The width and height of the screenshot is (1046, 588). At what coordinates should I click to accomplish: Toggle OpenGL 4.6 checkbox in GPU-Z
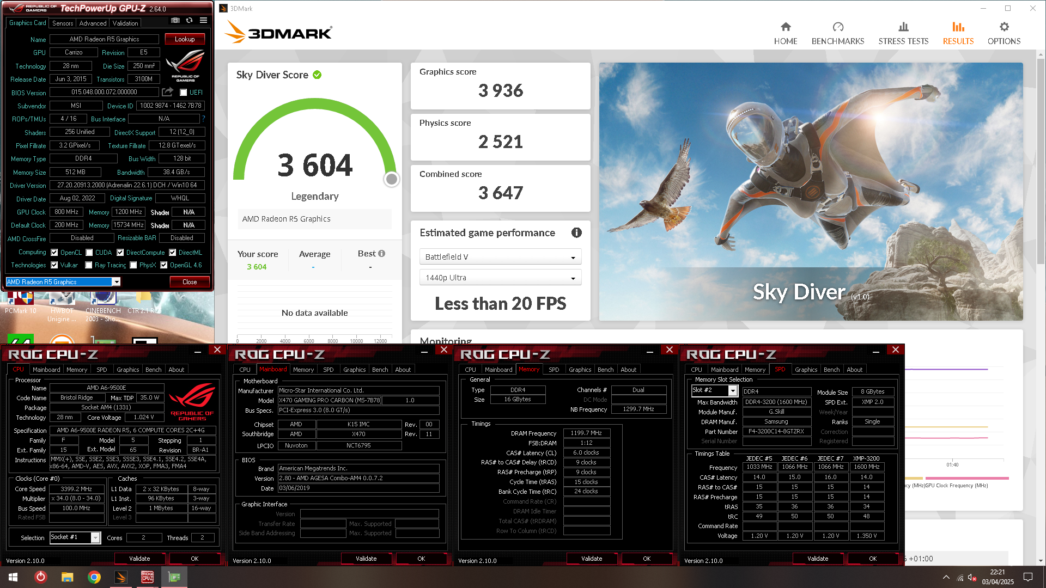point(164,265)
